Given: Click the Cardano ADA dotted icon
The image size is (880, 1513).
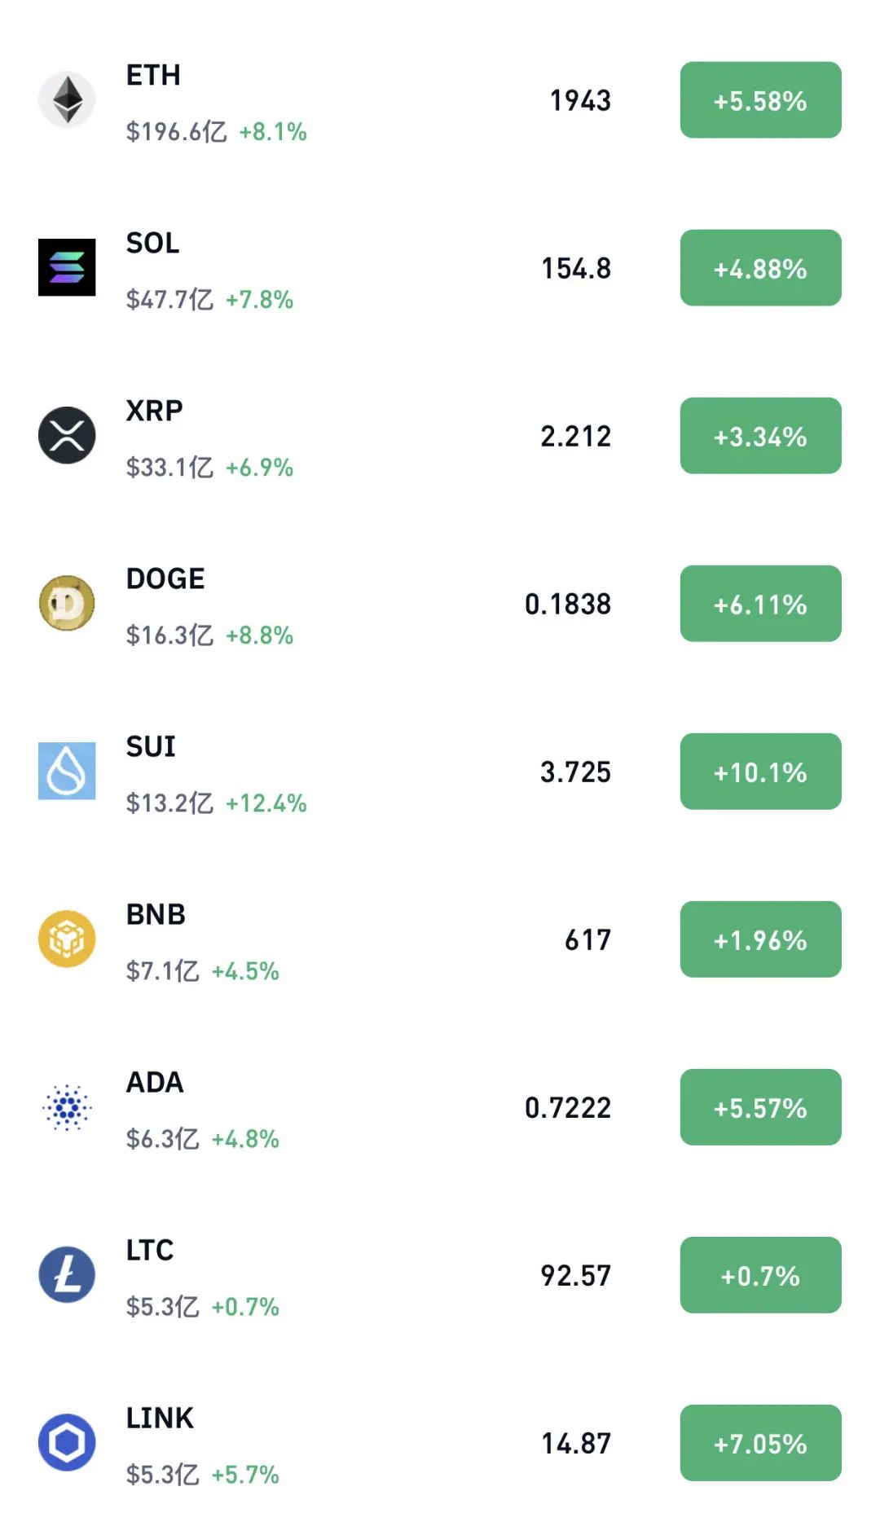Looking at the screenshot, I should [x=67, y=1106].
